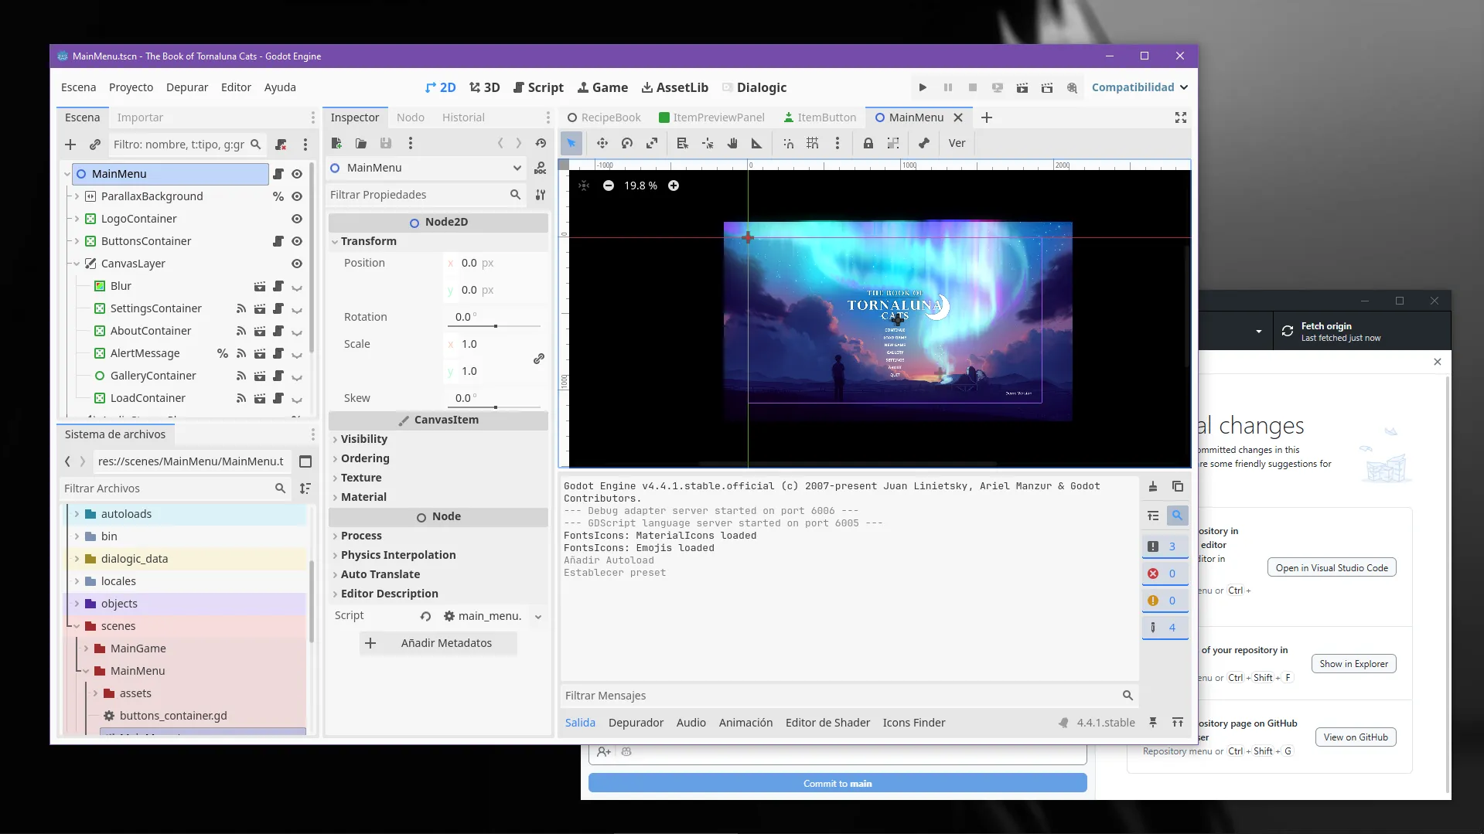This screenshot has height=834, width=1484.
Task: Open the Proyecto menu
Action: [131, 87]
